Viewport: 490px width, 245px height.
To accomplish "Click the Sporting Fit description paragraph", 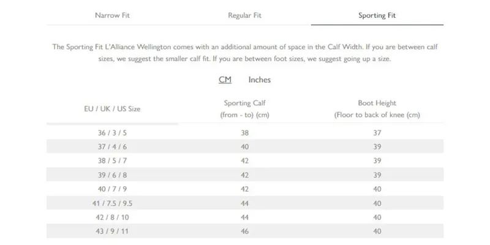I will [244, 53].
